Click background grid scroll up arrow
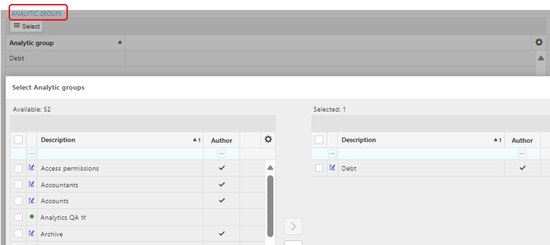 pos(541,58)
